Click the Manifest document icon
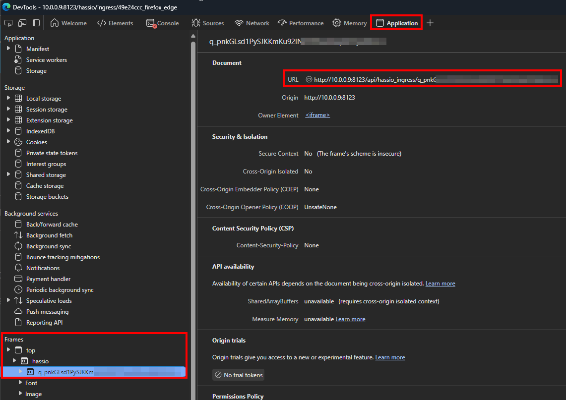 [x=18, y=49]
